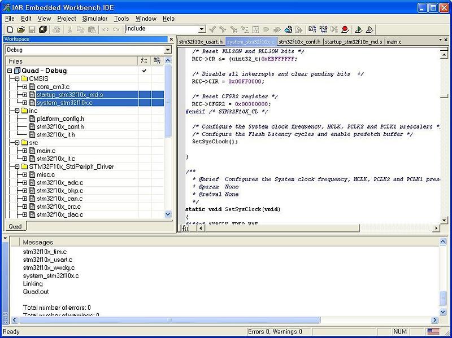Click the function list f() button

[x=185, y=228]
